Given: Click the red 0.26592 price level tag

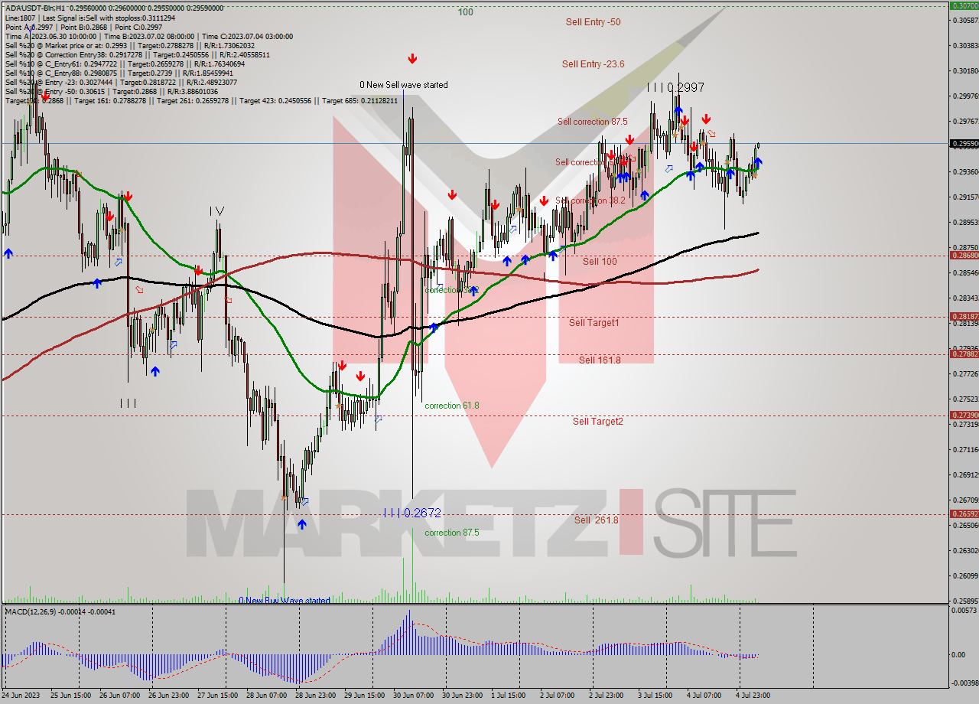Looking at the screenshot, I should [x=964, y=513].
